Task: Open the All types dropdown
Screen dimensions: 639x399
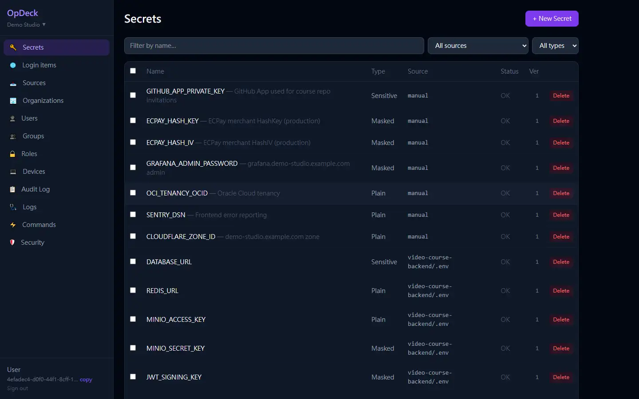Action: (x=555, y=46)
